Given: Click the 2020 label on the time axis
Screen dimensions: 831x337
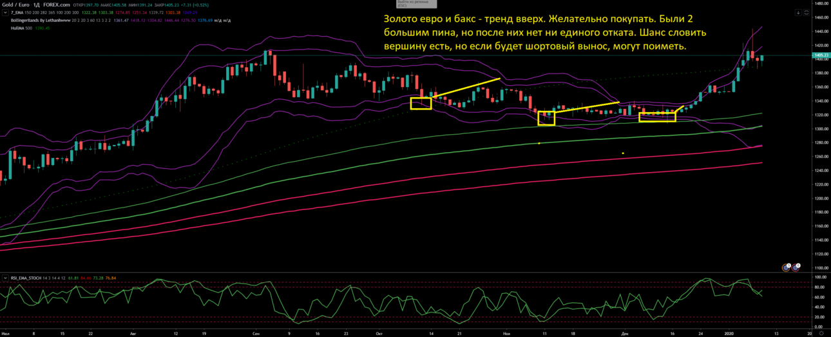Looking at the screenshot, I should 728,334.
